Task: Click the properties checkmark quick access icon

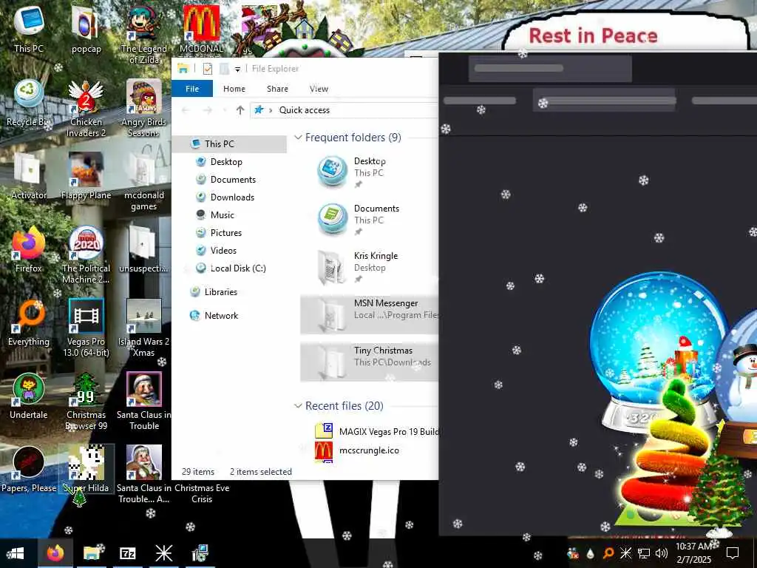Action: point(208,69)
